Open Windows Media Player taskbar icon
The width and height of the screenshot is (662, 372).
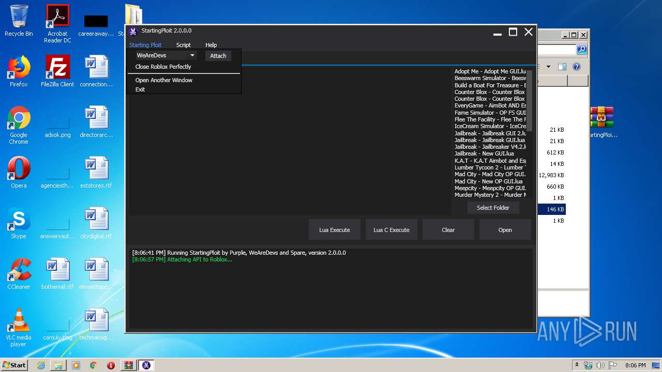[76, 365]
